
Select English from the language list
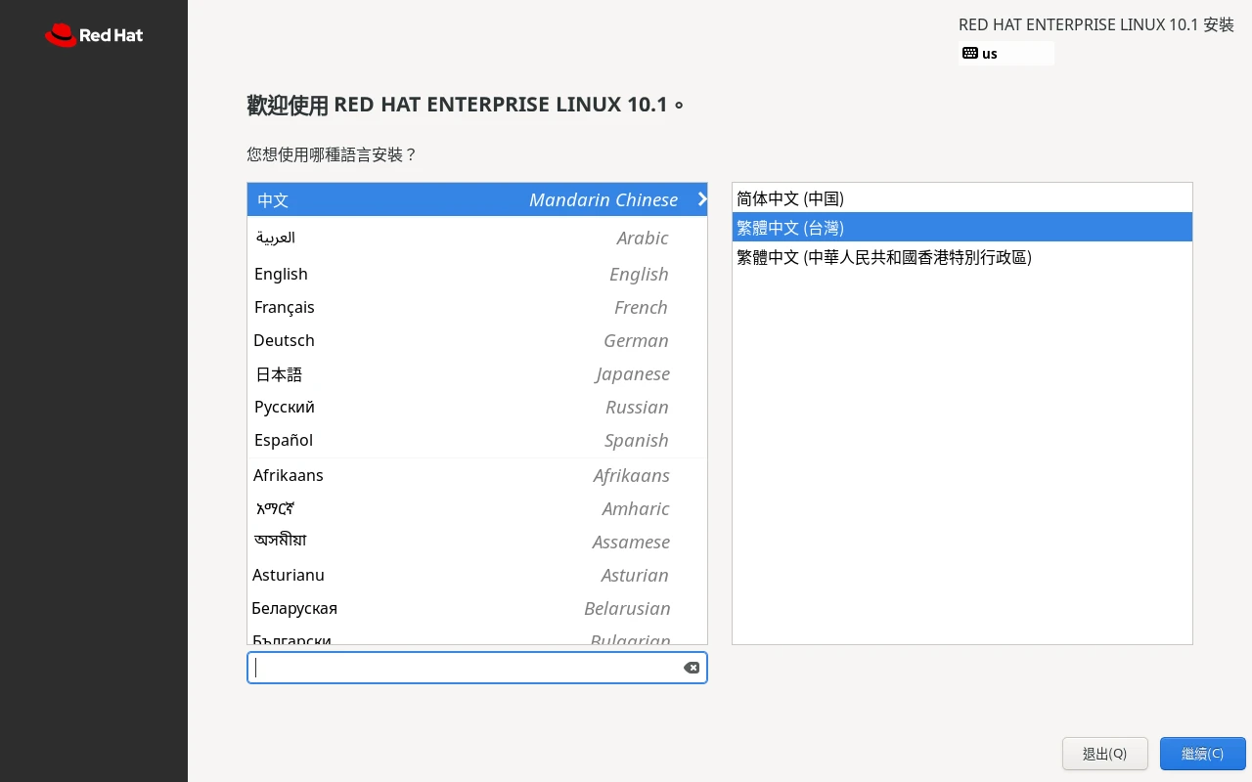[391, 274]
